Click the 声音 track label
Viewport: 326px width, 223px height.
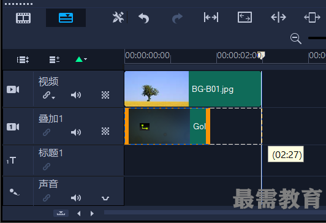[x=48, y=184]
